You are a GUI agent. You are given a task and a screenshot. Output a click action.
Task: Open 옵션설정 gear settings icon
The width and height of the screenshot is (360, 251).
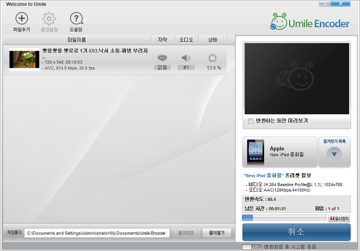click(x=49, y=18)
